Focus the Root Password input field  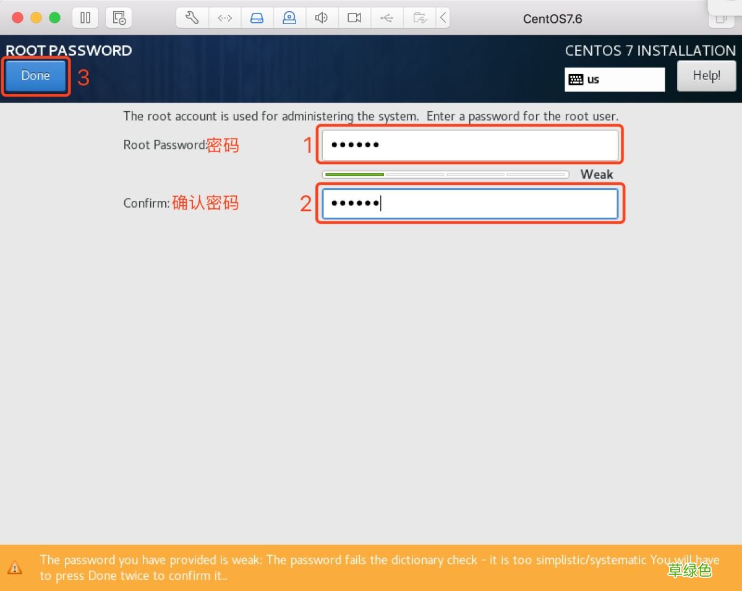(470, 144)
